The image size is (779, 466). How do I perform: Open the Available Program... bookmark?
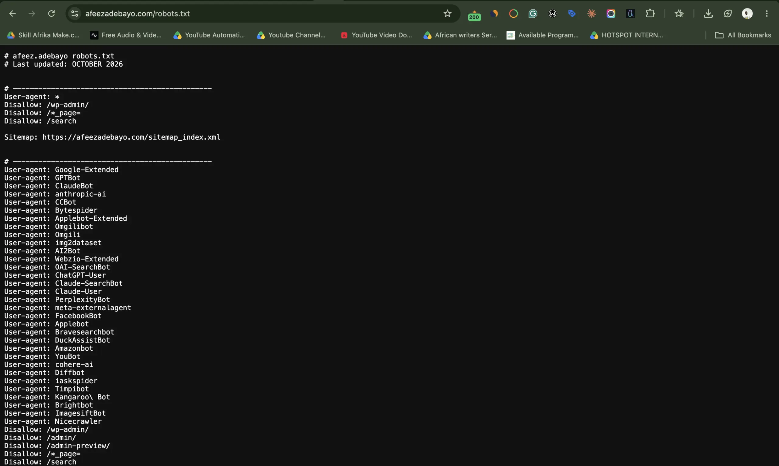click(x=543, y=35)
